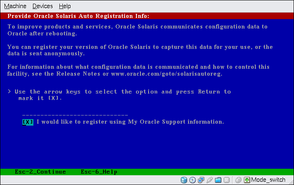Click Esc-2_Continue in the green bar
The width and height of the screenshot is (294, 185).
pos(40,172)
